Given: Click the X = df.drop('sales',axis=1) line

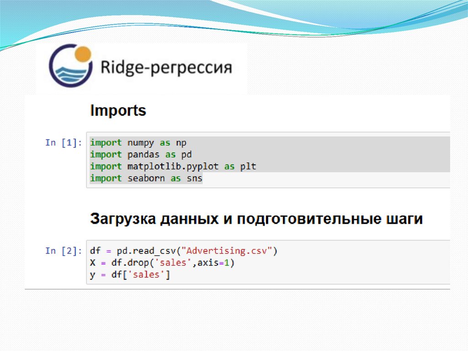Looking at the screenshot, I should coord(162,263).
